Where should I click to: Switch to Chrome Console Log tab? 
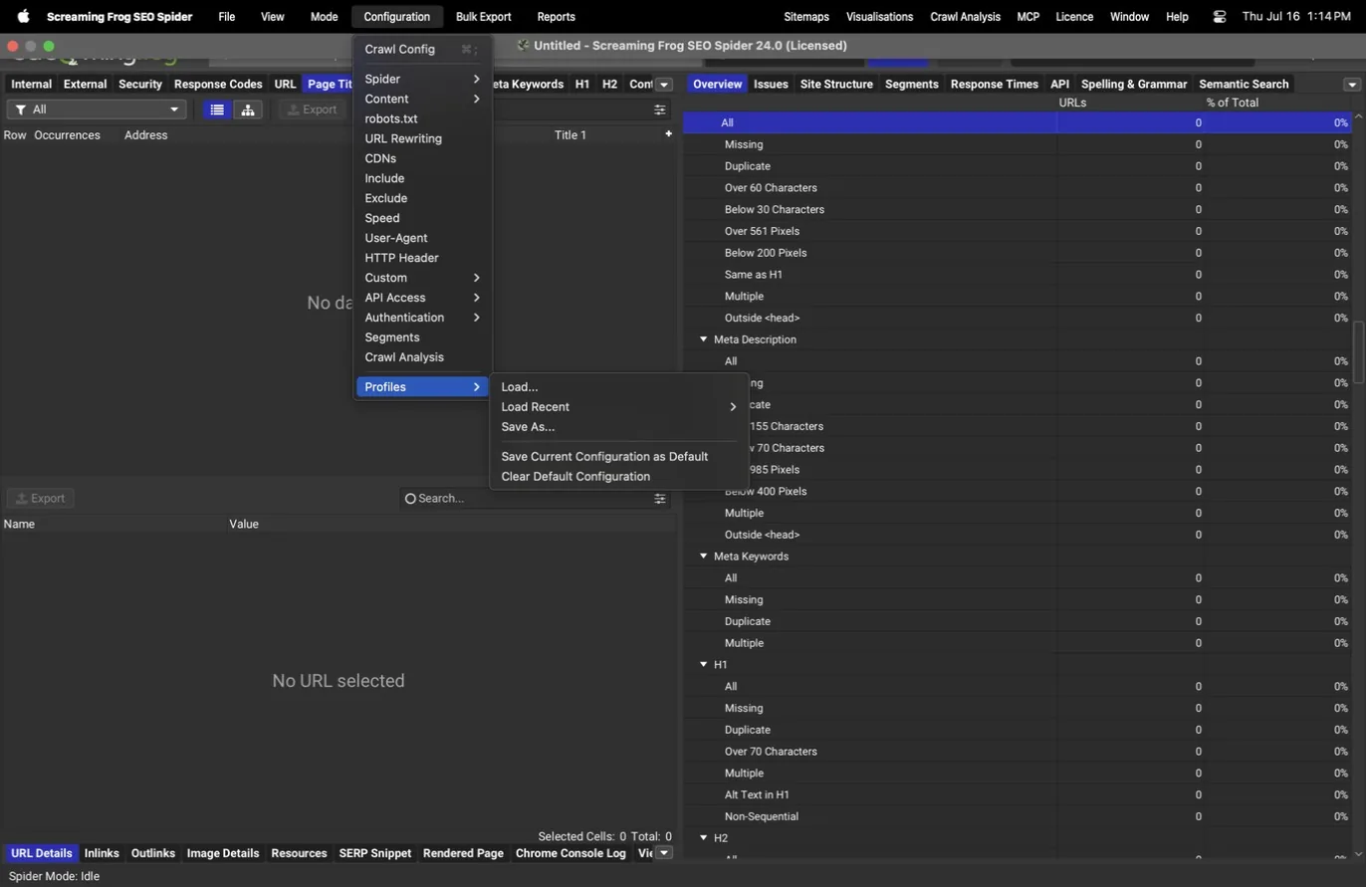[570, 853]
